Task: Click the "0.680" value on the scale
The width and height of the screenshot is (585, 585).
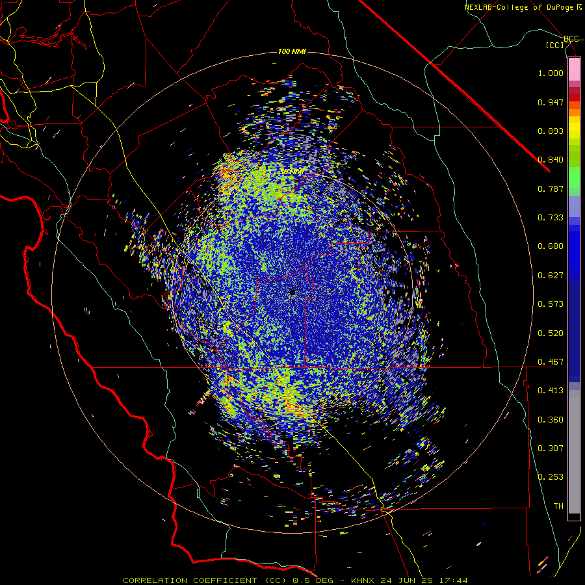Action: [x=551, y=246]
